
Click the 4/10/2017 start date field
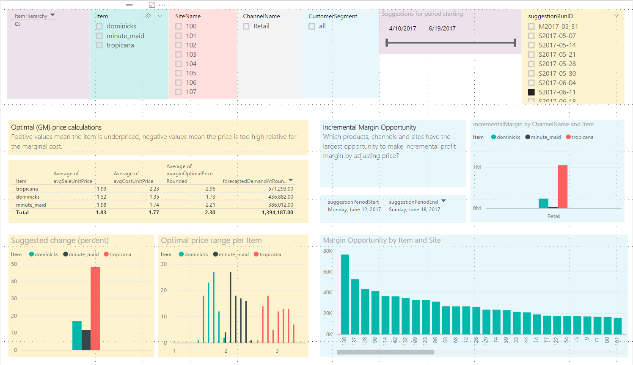(402, 28)
